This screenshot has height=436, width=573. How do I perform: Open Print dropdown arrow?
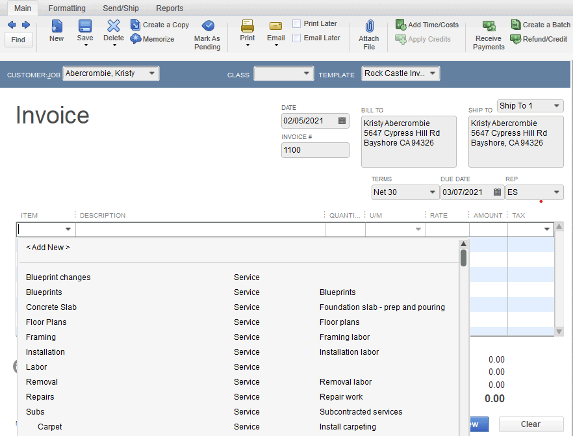pos(248,45)
